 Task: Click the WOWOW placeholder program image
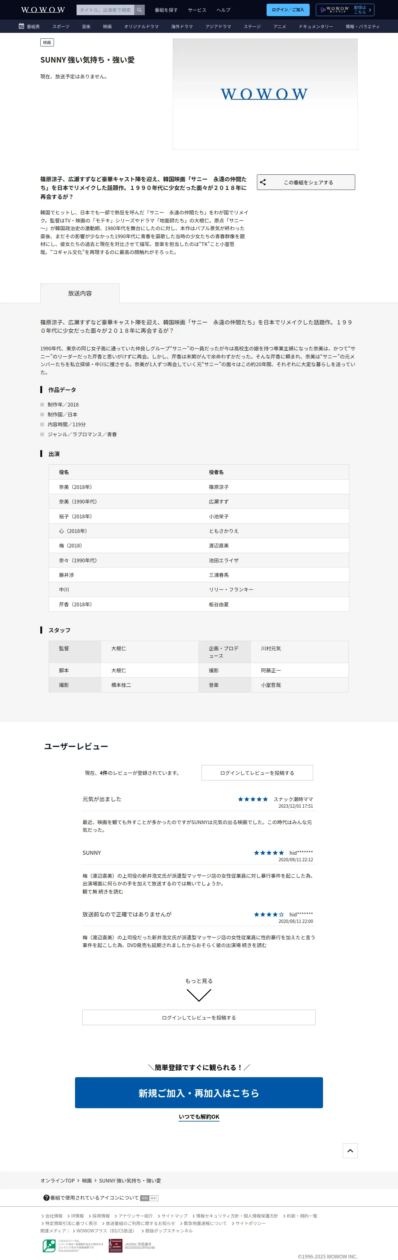pos(265,94)
